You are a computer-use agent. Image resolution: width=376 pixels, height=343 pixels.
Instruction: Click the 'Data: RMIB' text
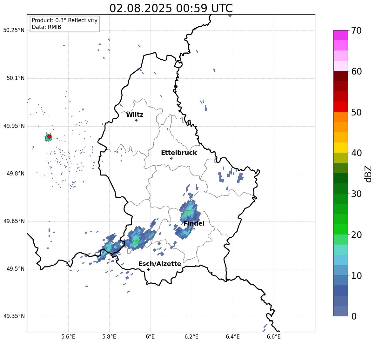pos(46,27)
